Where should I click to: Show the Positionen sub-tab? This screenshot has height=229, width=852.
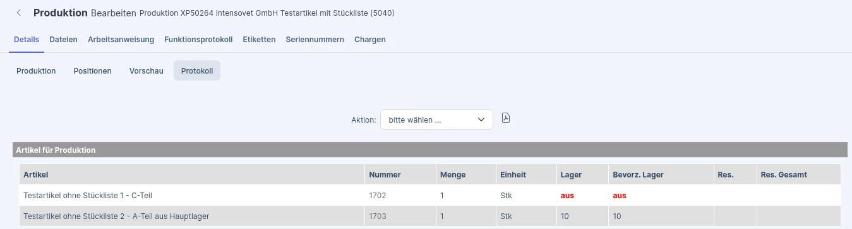[x=93, y=71]
